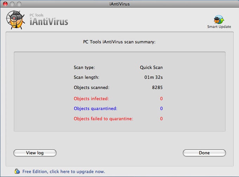Click Done to close the scan summary
The width and height of the screenshot is (239, 177).
click(204, 153)
